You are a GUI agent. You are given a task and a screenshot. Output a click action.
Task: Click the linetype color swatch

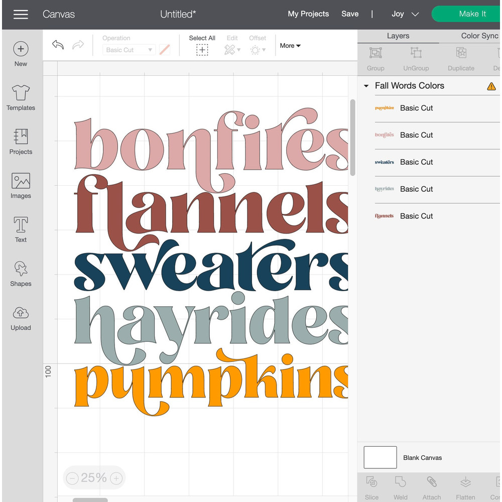pos(165,50)
